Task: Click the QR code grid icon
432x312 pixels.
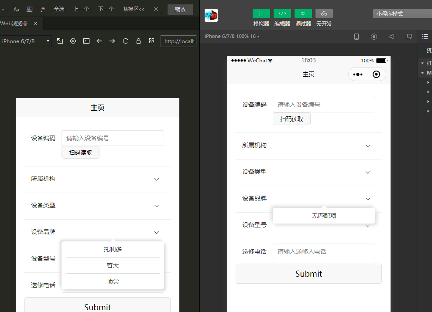Action: tap(151, 41)
